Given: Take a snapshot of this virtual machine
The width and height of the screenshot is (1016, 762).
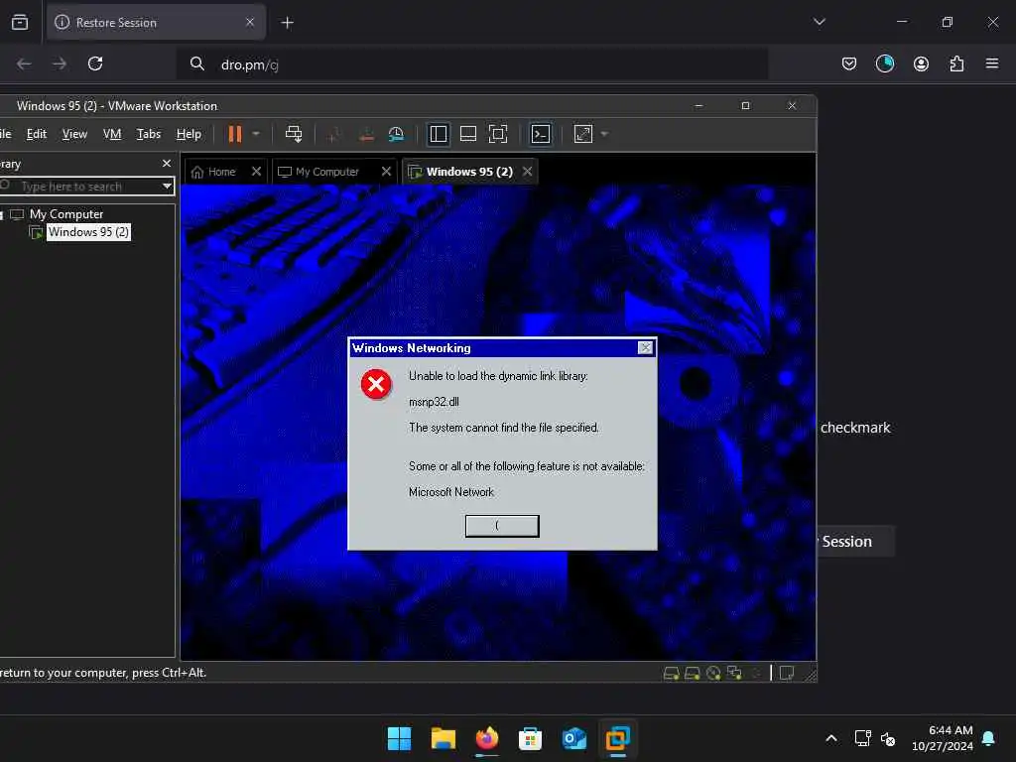Looking at the screenshot, I should click(x=333, y=134).
